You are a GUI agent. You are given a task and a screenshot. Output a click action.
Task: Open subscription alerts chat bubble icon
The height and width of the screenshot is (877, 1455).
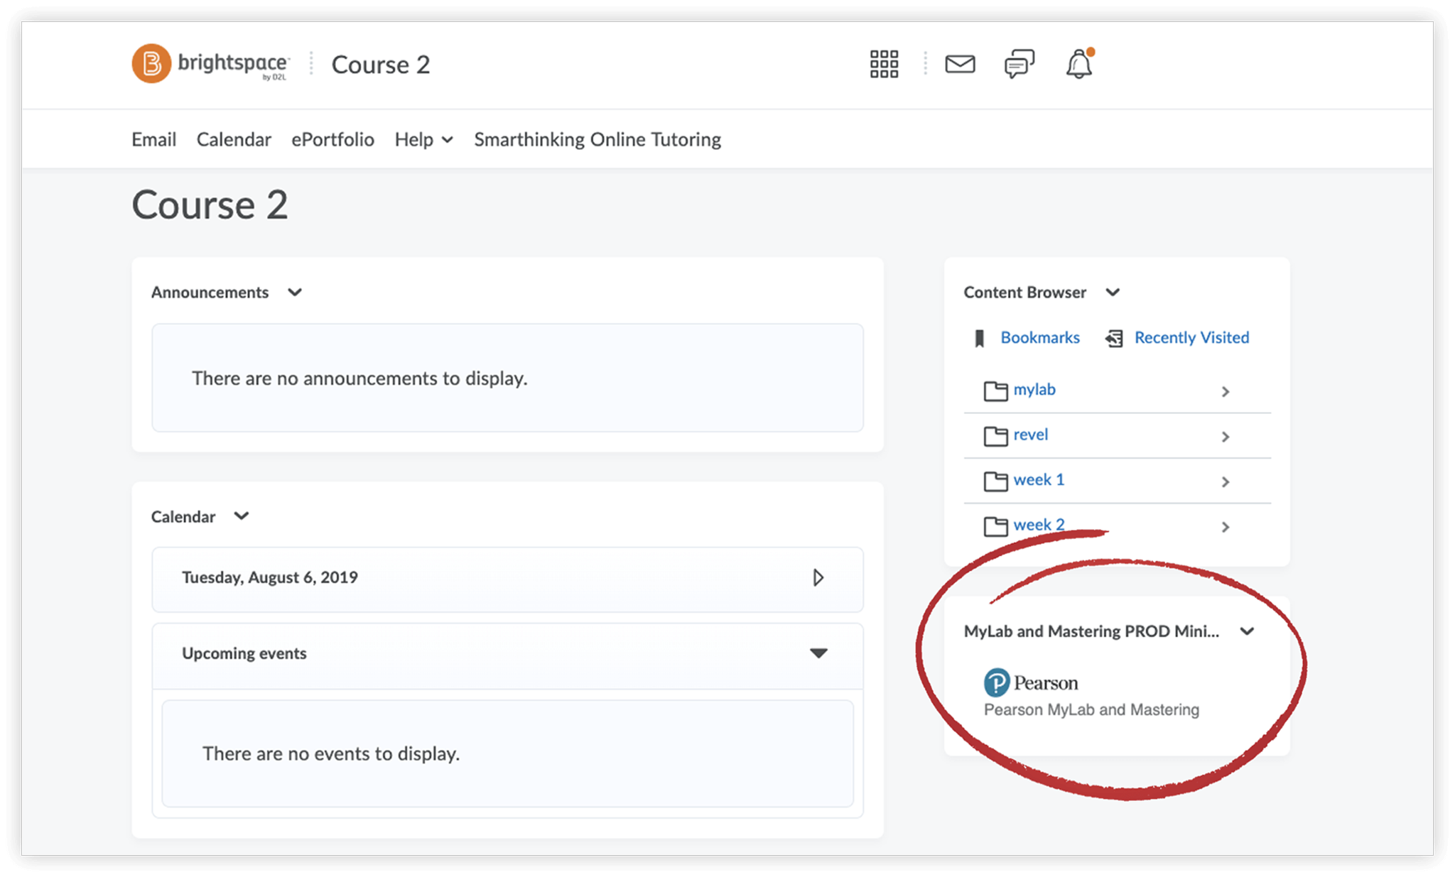click(x=1019, y=64)
